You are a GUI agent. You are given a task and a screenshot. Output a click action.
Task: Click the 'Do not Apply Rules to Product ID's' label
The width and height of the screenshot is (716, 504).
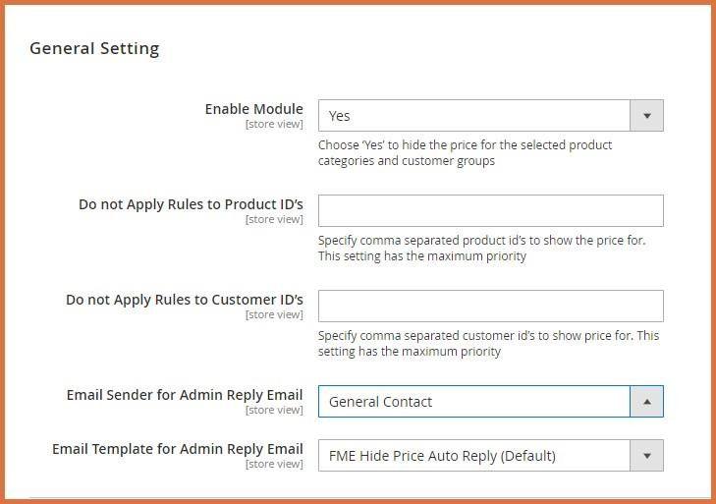pos(191,204)
